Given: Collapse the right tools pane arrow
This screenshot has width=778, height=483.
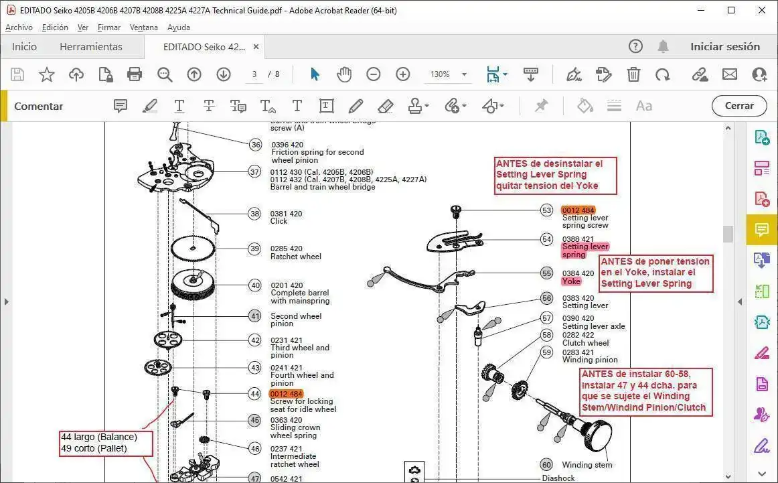Looking at the screenshot, I should (739, 301).
